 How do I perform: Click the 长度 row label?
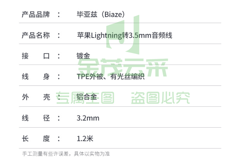(x=36, y=139)
